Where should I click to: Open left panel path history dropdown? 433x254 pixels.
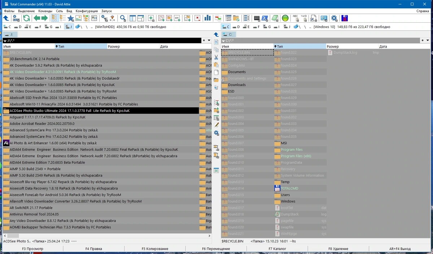[5, 41]
